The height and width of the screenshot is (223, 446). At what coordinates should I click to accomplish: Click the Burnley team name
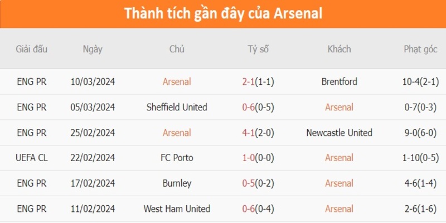point(177,183)
